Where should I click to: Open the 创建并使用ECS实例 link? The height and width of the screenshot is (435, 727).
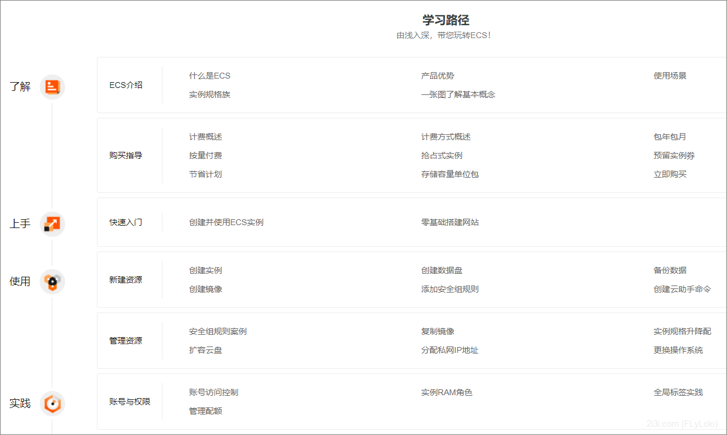click(x=226, y=222)
